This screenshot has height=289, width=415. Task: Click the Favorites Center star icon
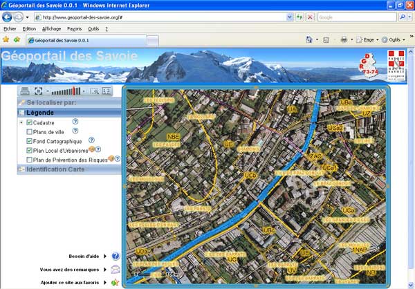6,39
